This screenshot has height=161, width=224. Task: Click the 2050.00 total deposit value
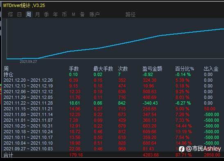pos(212,155)
